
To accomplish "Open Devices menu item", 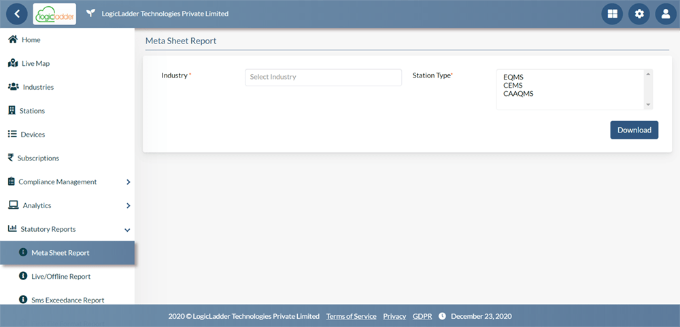I will click(67, 135).
